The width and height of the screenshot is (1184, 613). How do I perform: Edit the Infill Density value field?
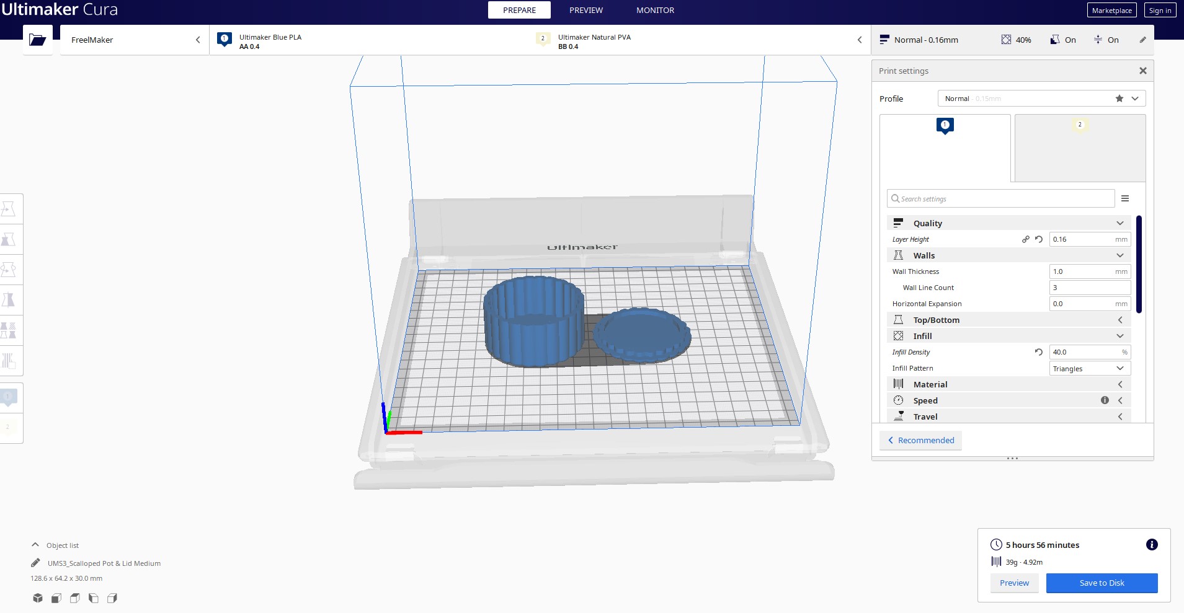pos(1090,352)
